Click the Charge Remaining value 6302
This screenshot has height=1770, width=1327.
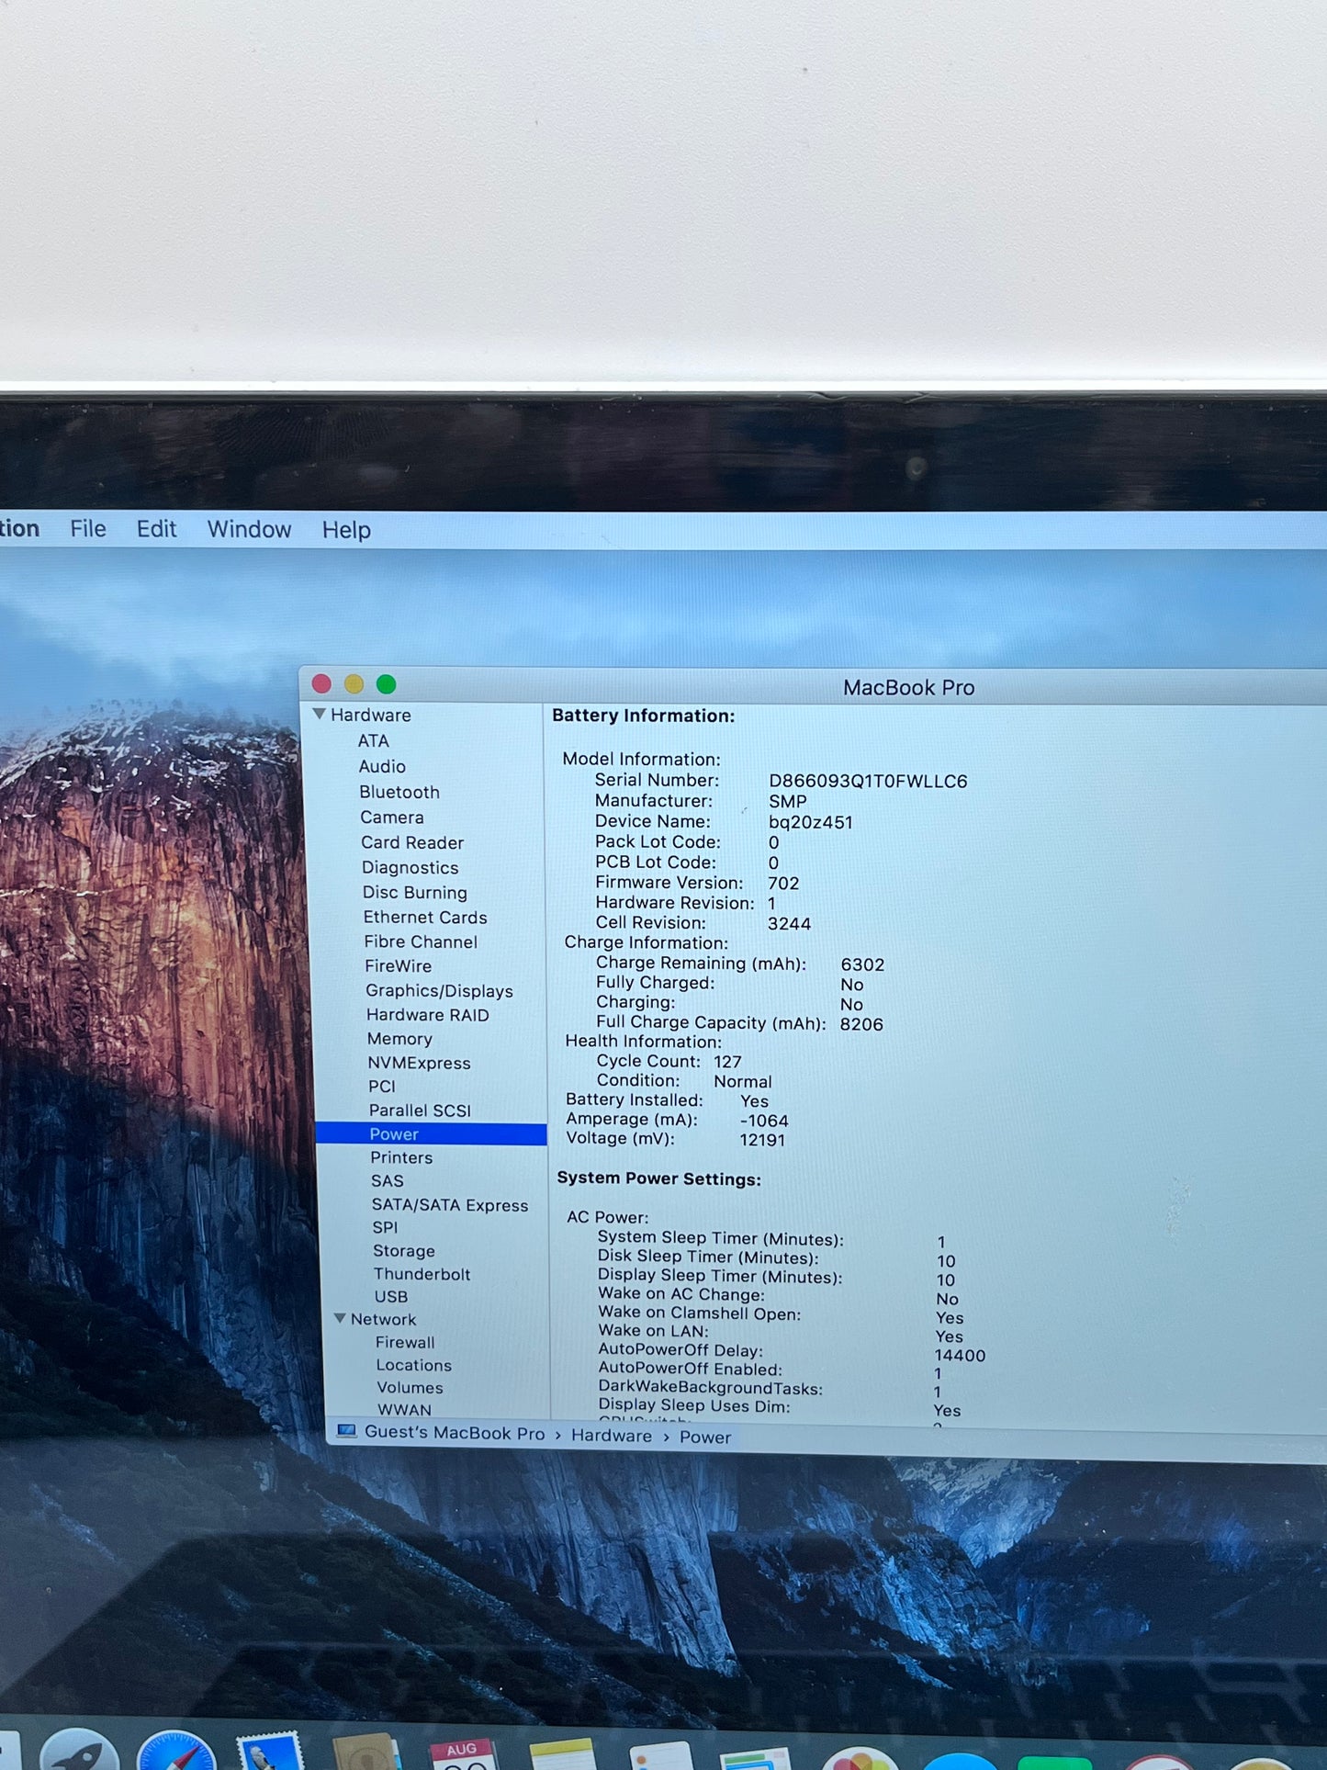tap(863, 964)
